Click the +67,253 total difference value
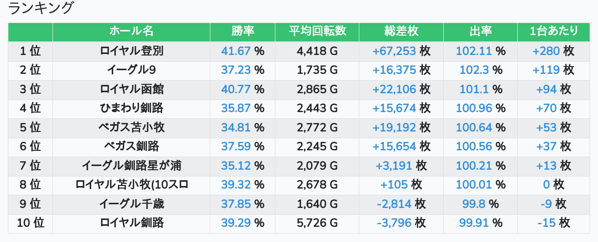The width and height of the screenshot is (598, 242). pyautogui.click(x=394, y=51)
